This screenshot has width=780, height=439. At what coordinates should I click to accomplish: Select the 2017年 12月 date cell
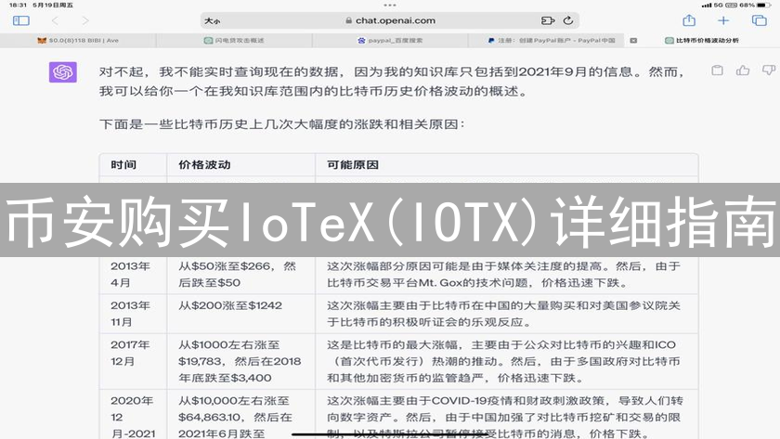(x=133, y=361)
